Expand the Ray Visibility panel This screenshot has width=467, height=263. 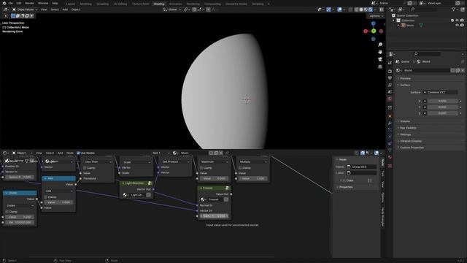[408, 128]
